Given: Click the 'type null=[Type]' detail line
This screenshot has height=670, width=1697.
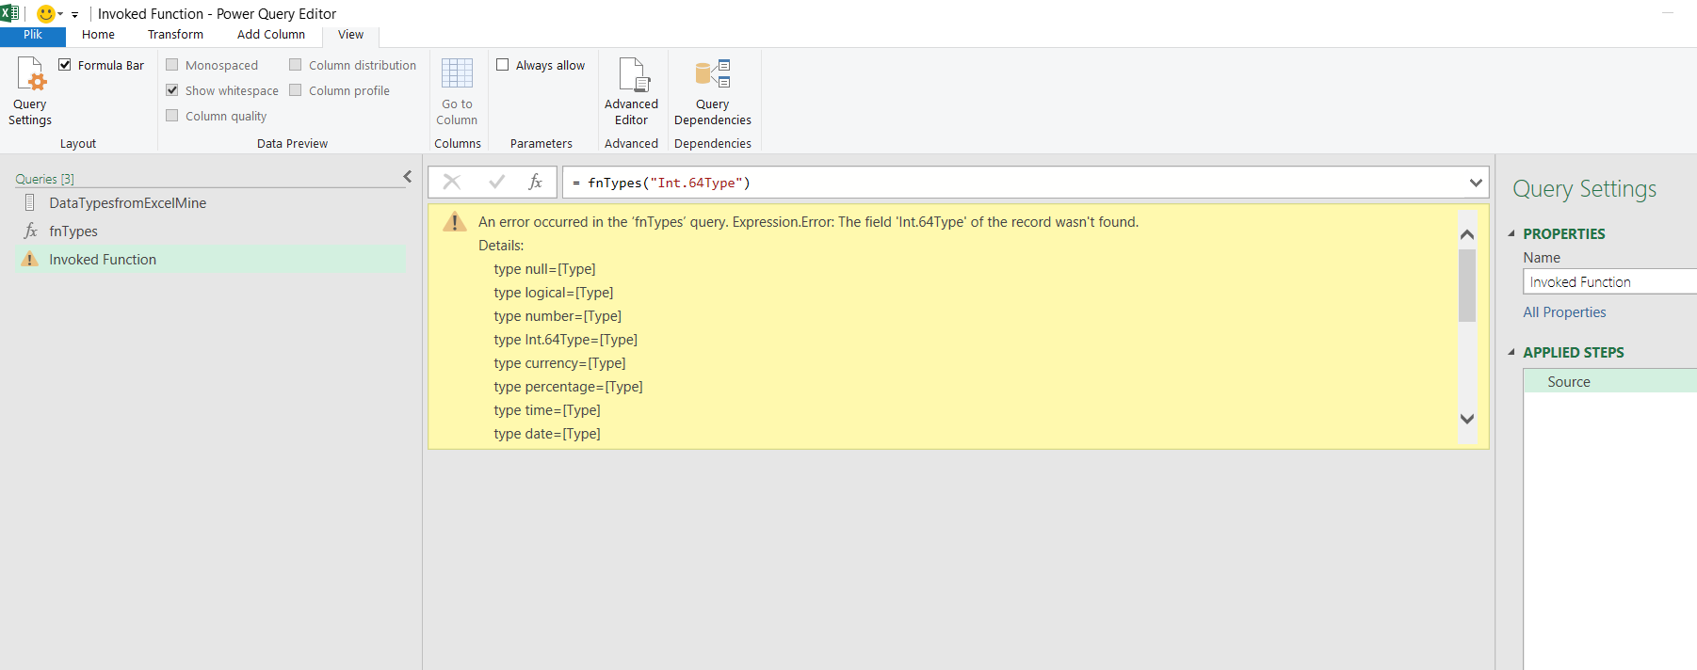Looking at the screenshot, I should [544, 269].
